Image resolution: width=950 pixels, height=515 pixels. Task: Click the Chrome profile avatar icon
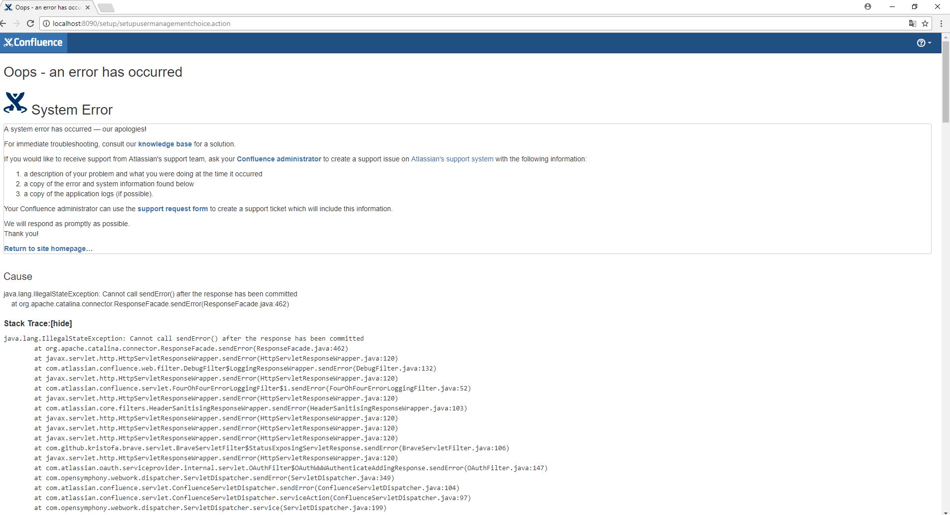[868, 6]
